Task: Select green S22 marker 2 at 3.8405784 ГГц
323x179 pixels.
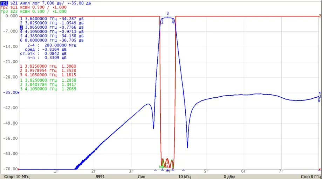Action: point(48,84)
